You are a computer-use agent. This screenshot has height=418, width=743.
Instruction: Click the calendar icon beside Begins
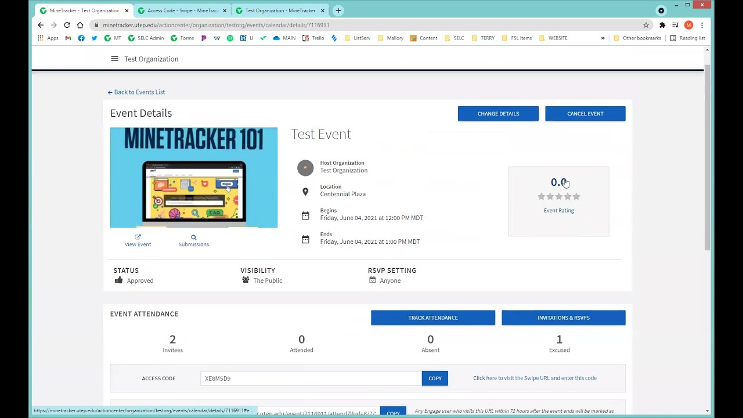click(305, 215)
